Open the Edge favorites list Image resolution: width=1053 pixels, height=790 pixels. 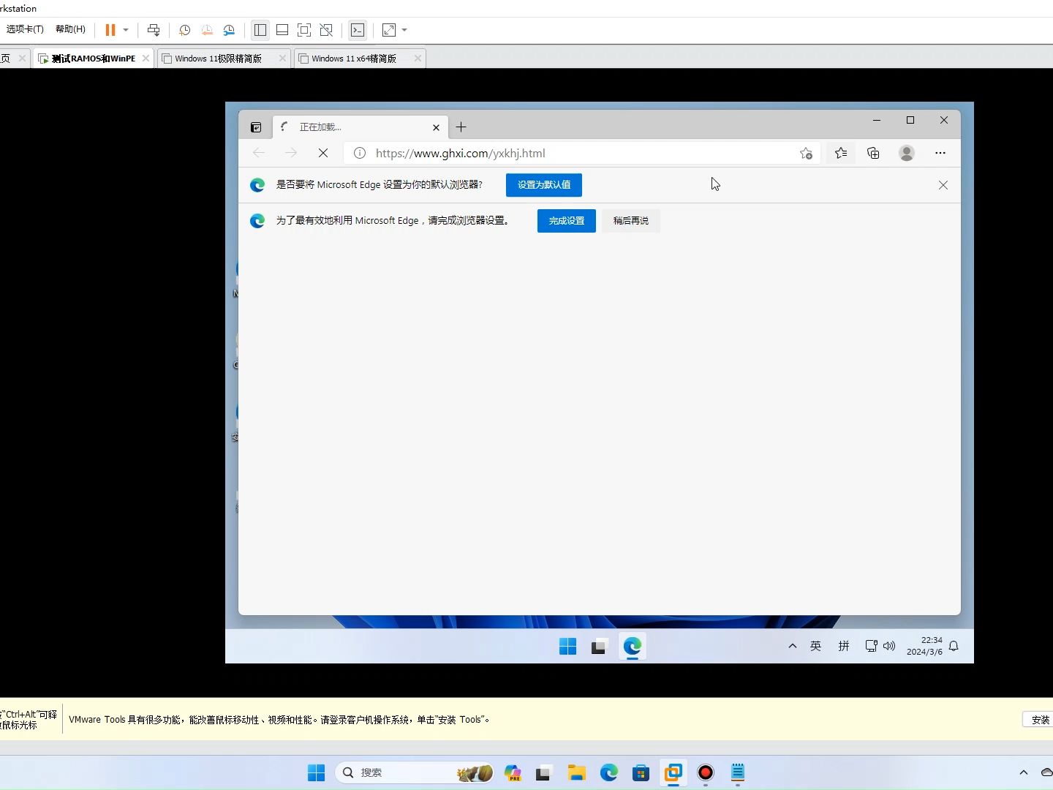tap(841, 153)
